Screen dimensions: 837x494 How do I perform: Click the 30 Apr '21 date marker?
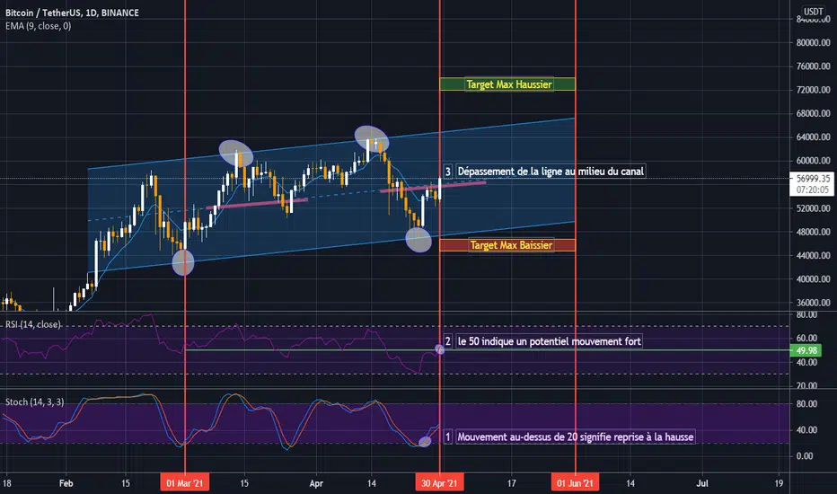439,483
